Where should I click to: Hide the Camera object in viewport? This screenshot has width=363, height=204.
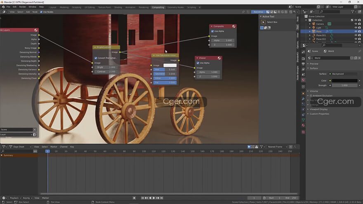pos(356,24)
